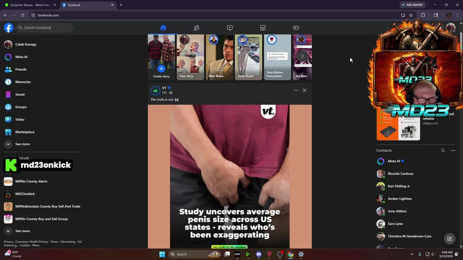
Task: Click the new message compose button
Action: [450, 239]
